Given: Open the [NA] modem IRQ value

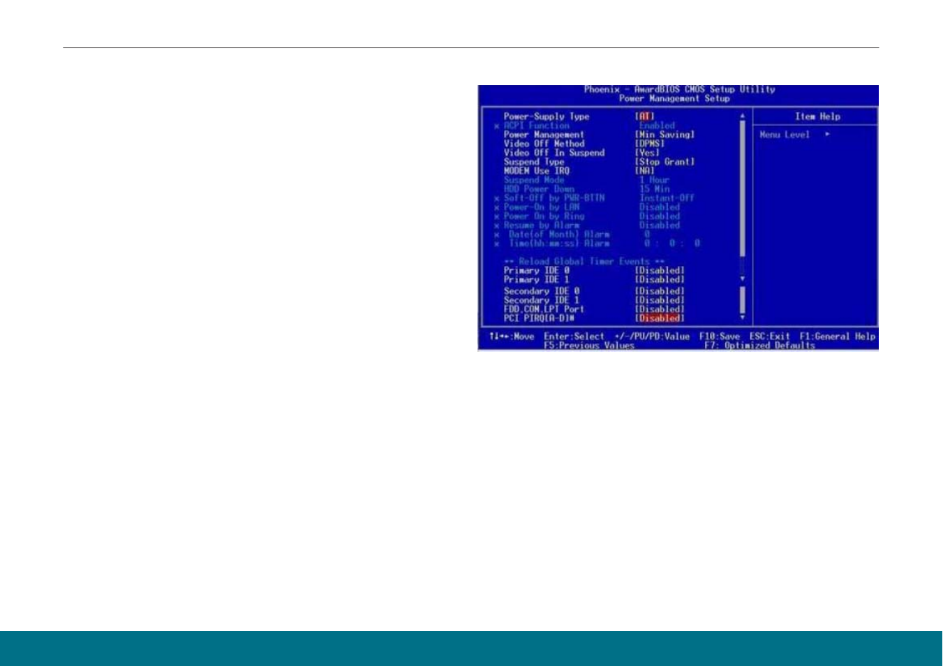Looking at the screenshot, I should pyautogui.click(x=645, y=171).
